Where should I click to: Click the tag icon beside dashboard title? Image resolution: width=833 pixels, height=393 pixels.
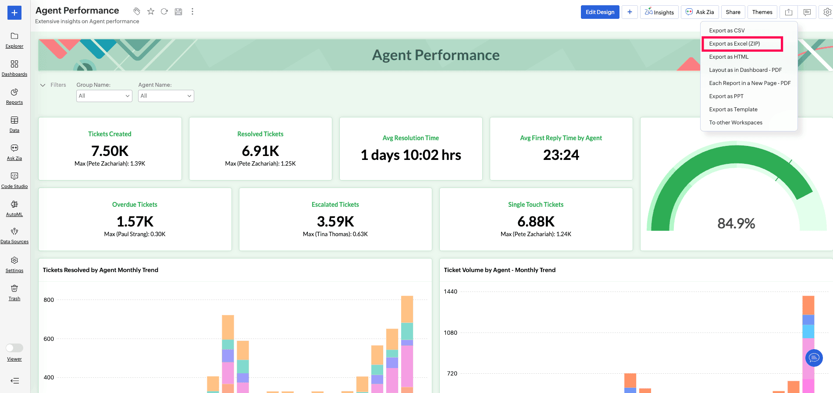point(137,11)
